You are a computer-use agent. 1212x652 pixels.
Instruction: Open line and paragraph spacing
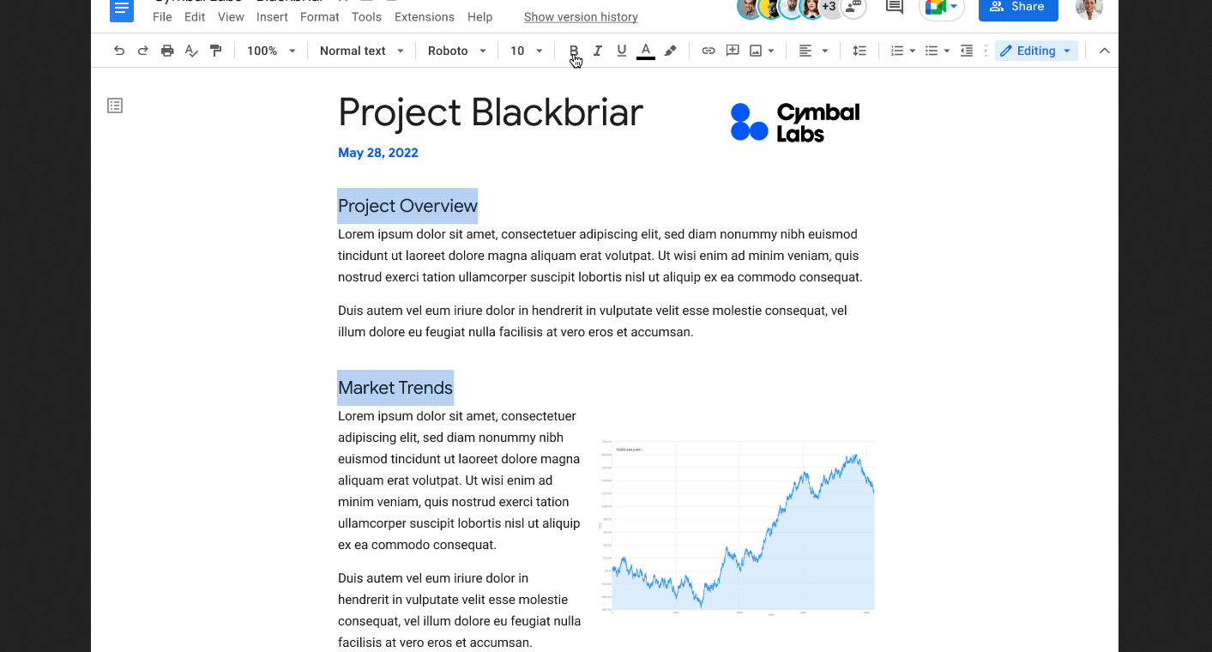(x=859, y=51)
